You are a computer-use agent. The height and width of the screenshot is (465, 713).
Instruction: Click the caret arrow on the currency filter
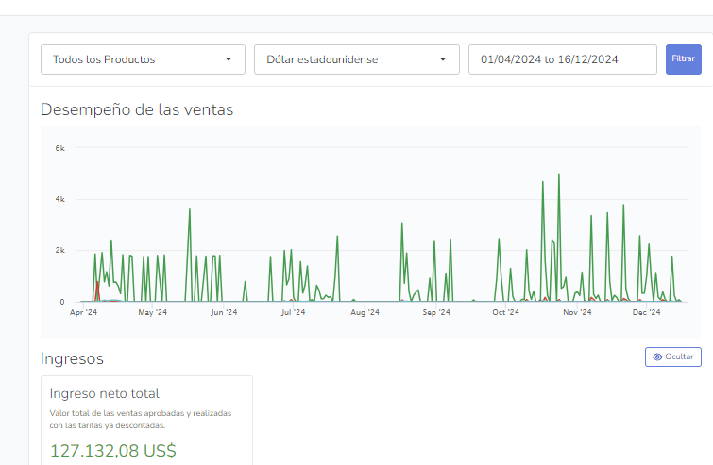pos(442,59)
